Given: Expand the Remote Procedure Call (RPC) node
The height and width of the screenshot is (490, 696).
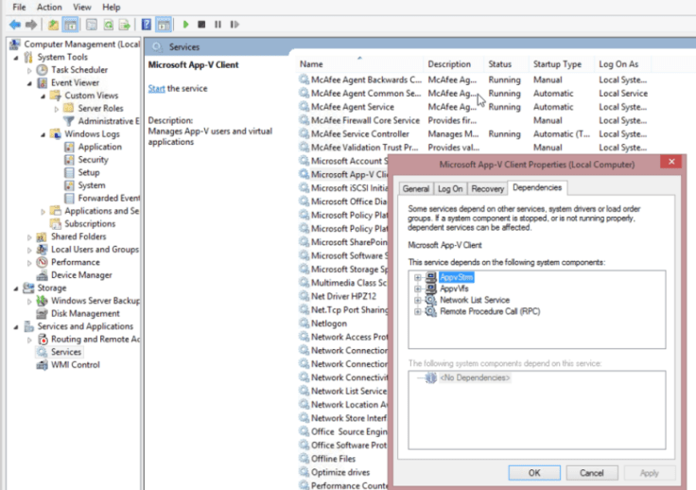Looking at the screenshot, I should (x=417, y=311).
